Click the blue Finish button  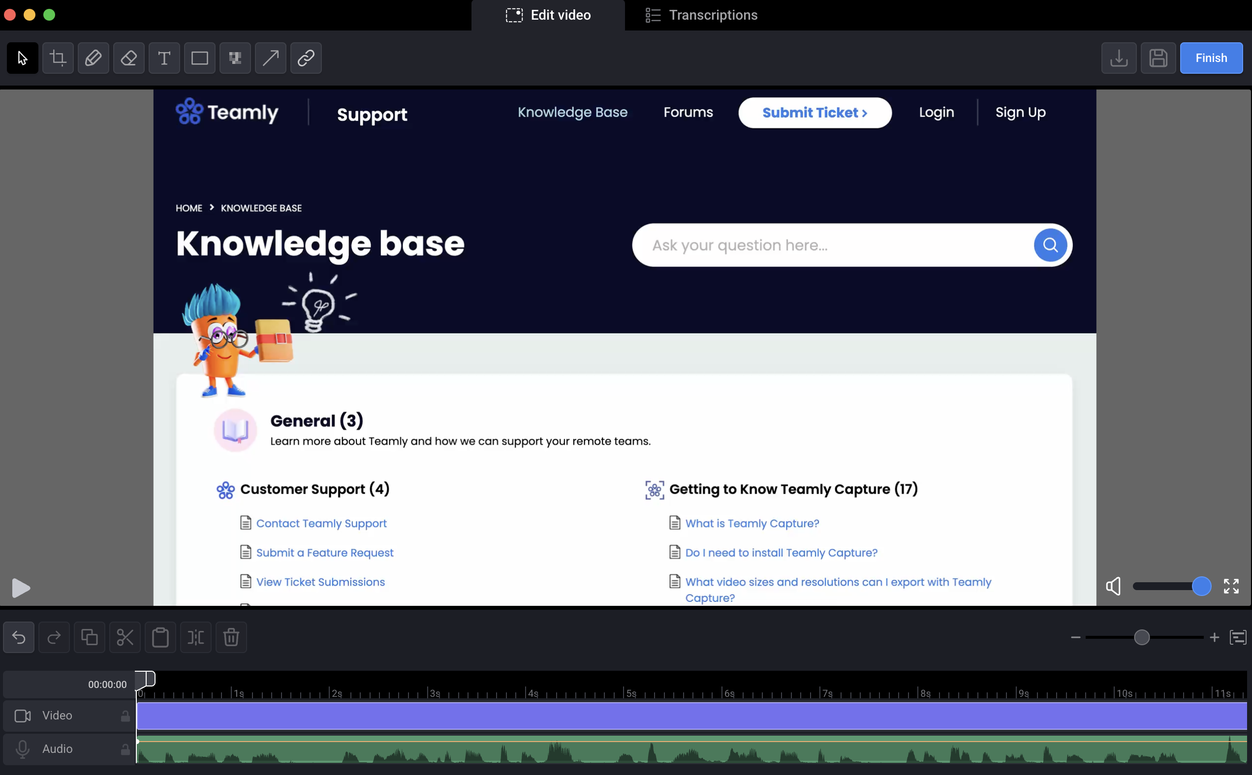[1211, 58]
